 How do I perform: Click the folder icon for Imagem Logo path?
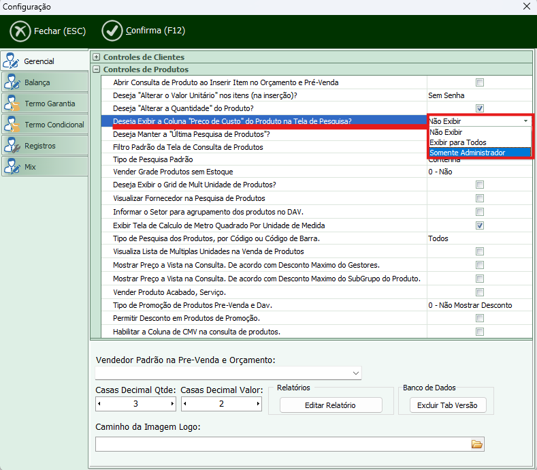pyautogui.click(x=477, y=444)
